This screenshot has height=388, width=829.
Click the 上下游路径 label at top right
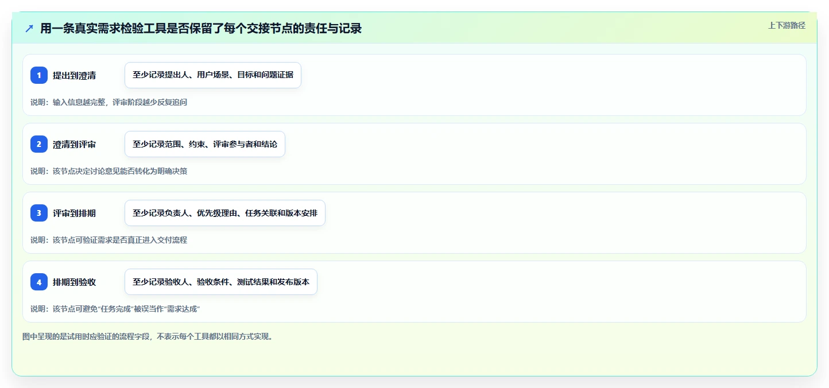pyautogui.click(x=787, y=25)
